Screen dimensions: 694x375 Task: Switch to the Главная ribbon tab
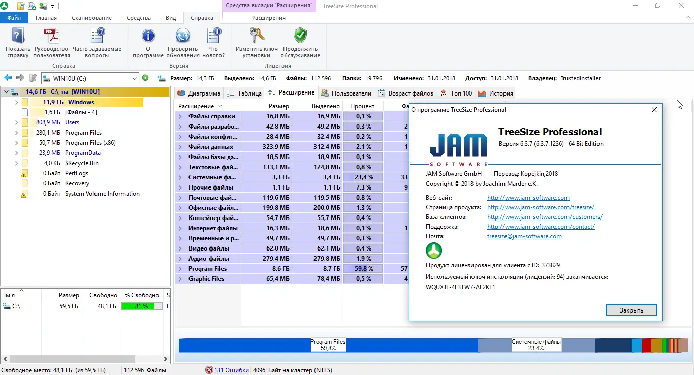pyautogui.click(x=46, y=18)
